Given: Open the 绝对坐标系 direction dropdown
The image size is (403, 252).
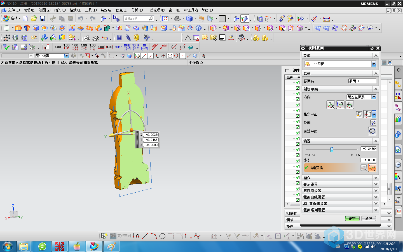Looking at the screenshot, I should pos(374,97).
